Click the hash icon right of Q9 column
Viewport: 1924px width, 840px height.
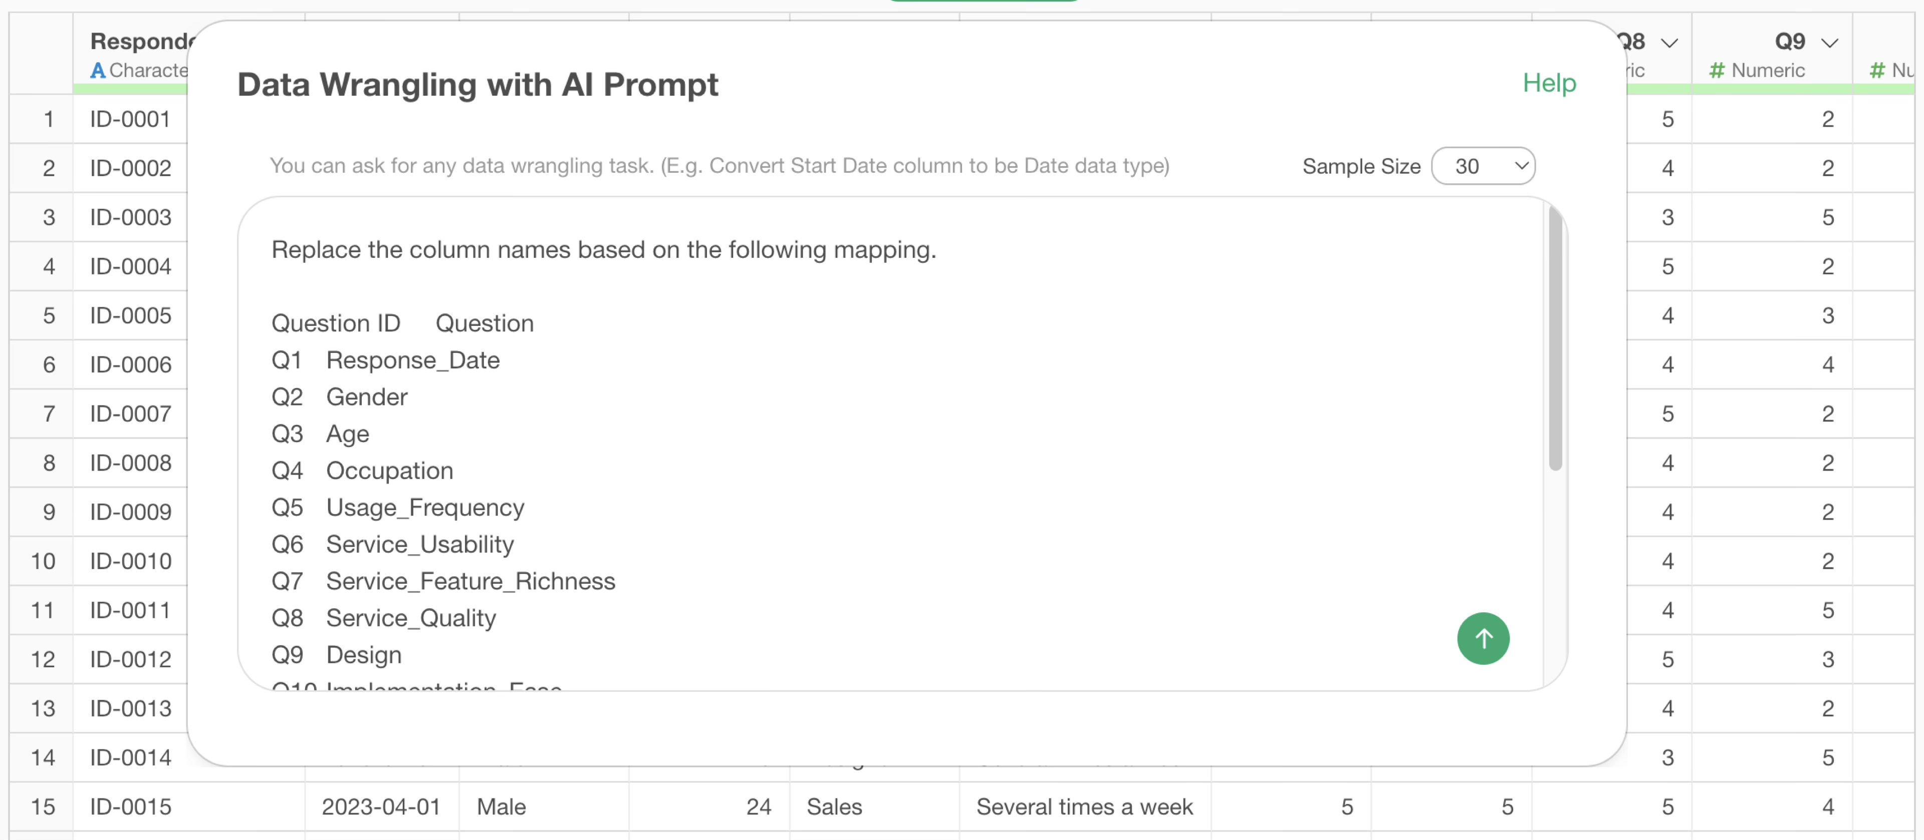tap(1876, 71)
